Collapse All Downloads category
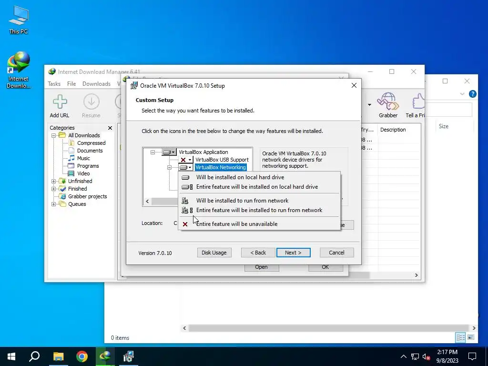The width and height of the screenshot is (488, 366). 53,135
